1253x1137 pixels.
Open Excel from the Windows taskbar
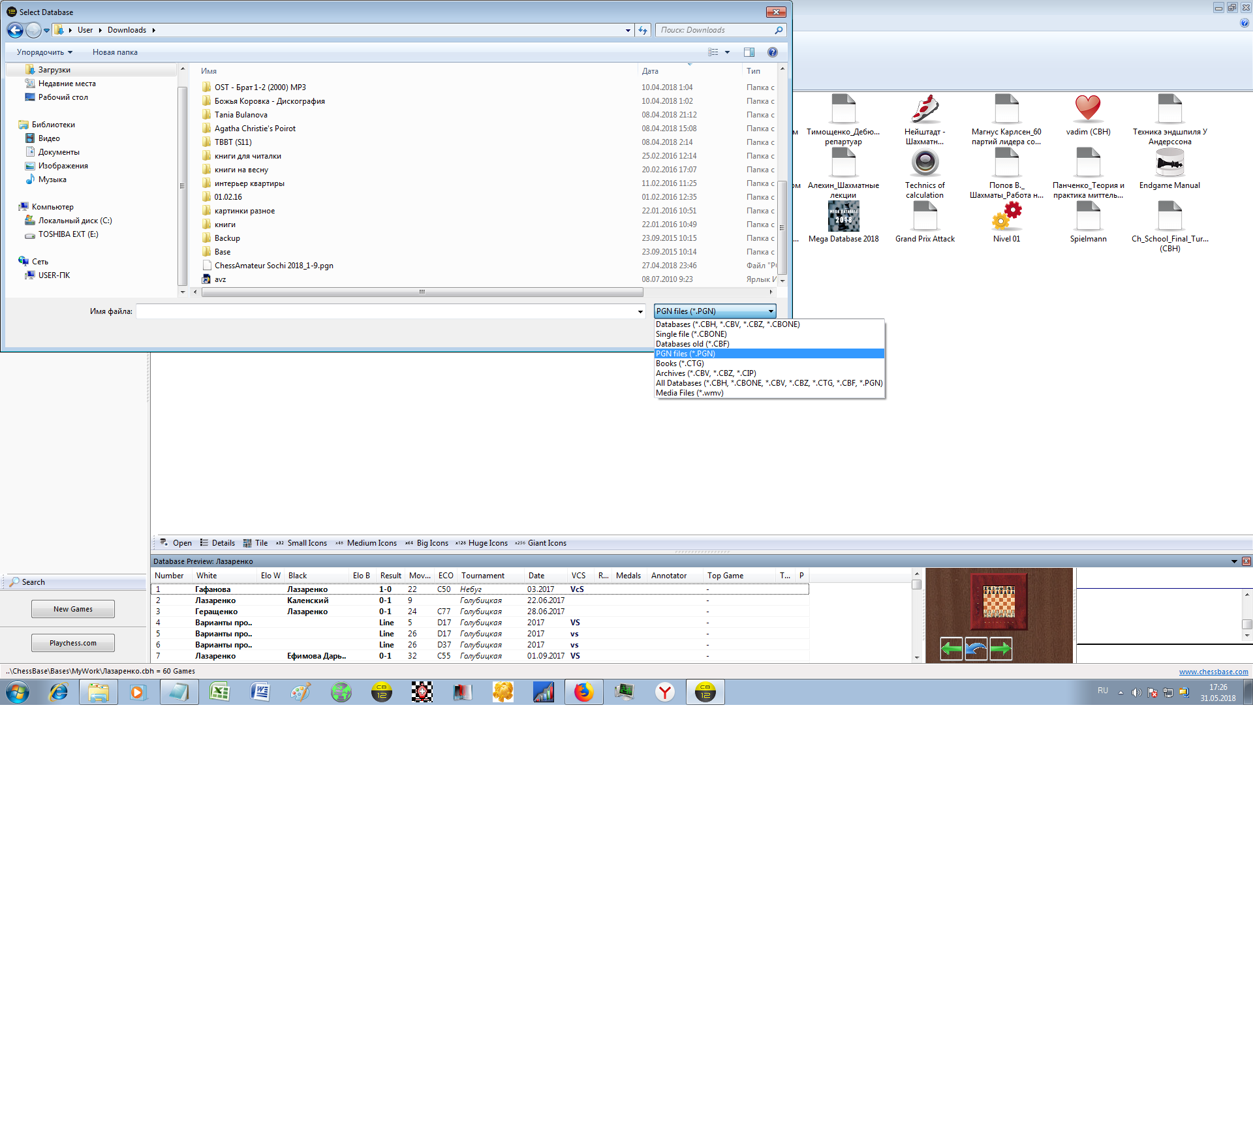(220, 692)
